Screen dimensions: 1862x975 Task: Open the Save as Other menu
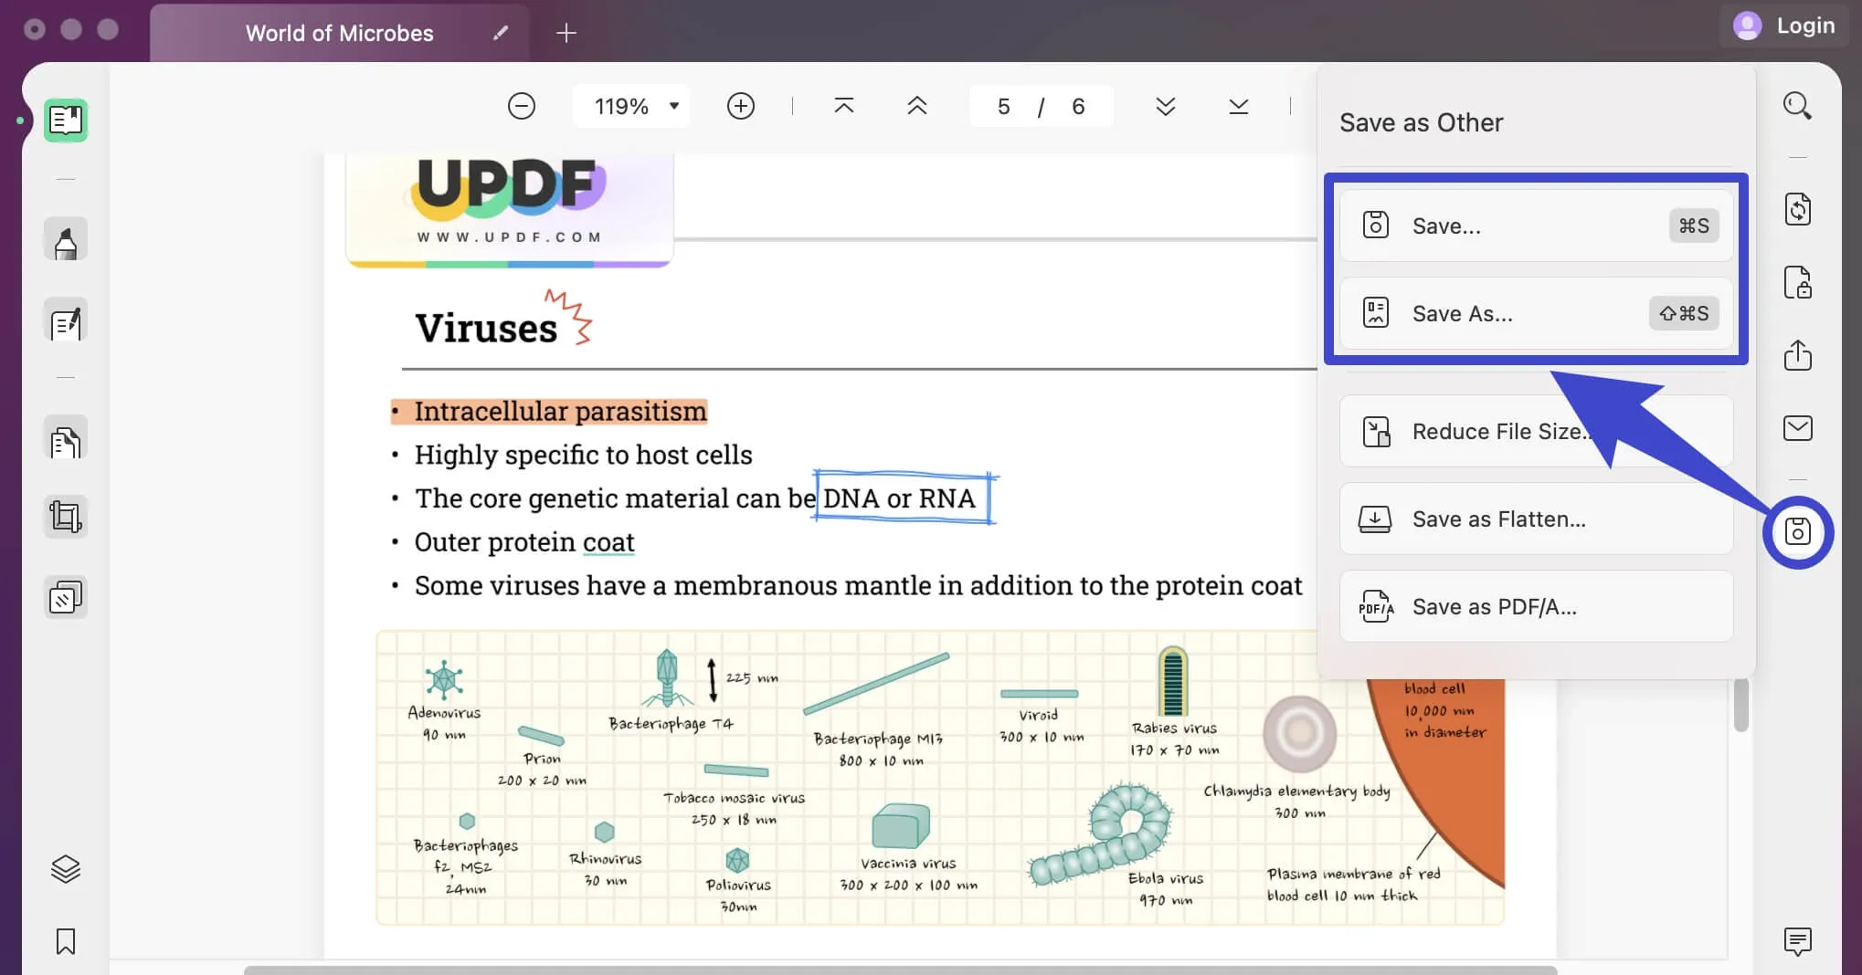coord(1795,532)
